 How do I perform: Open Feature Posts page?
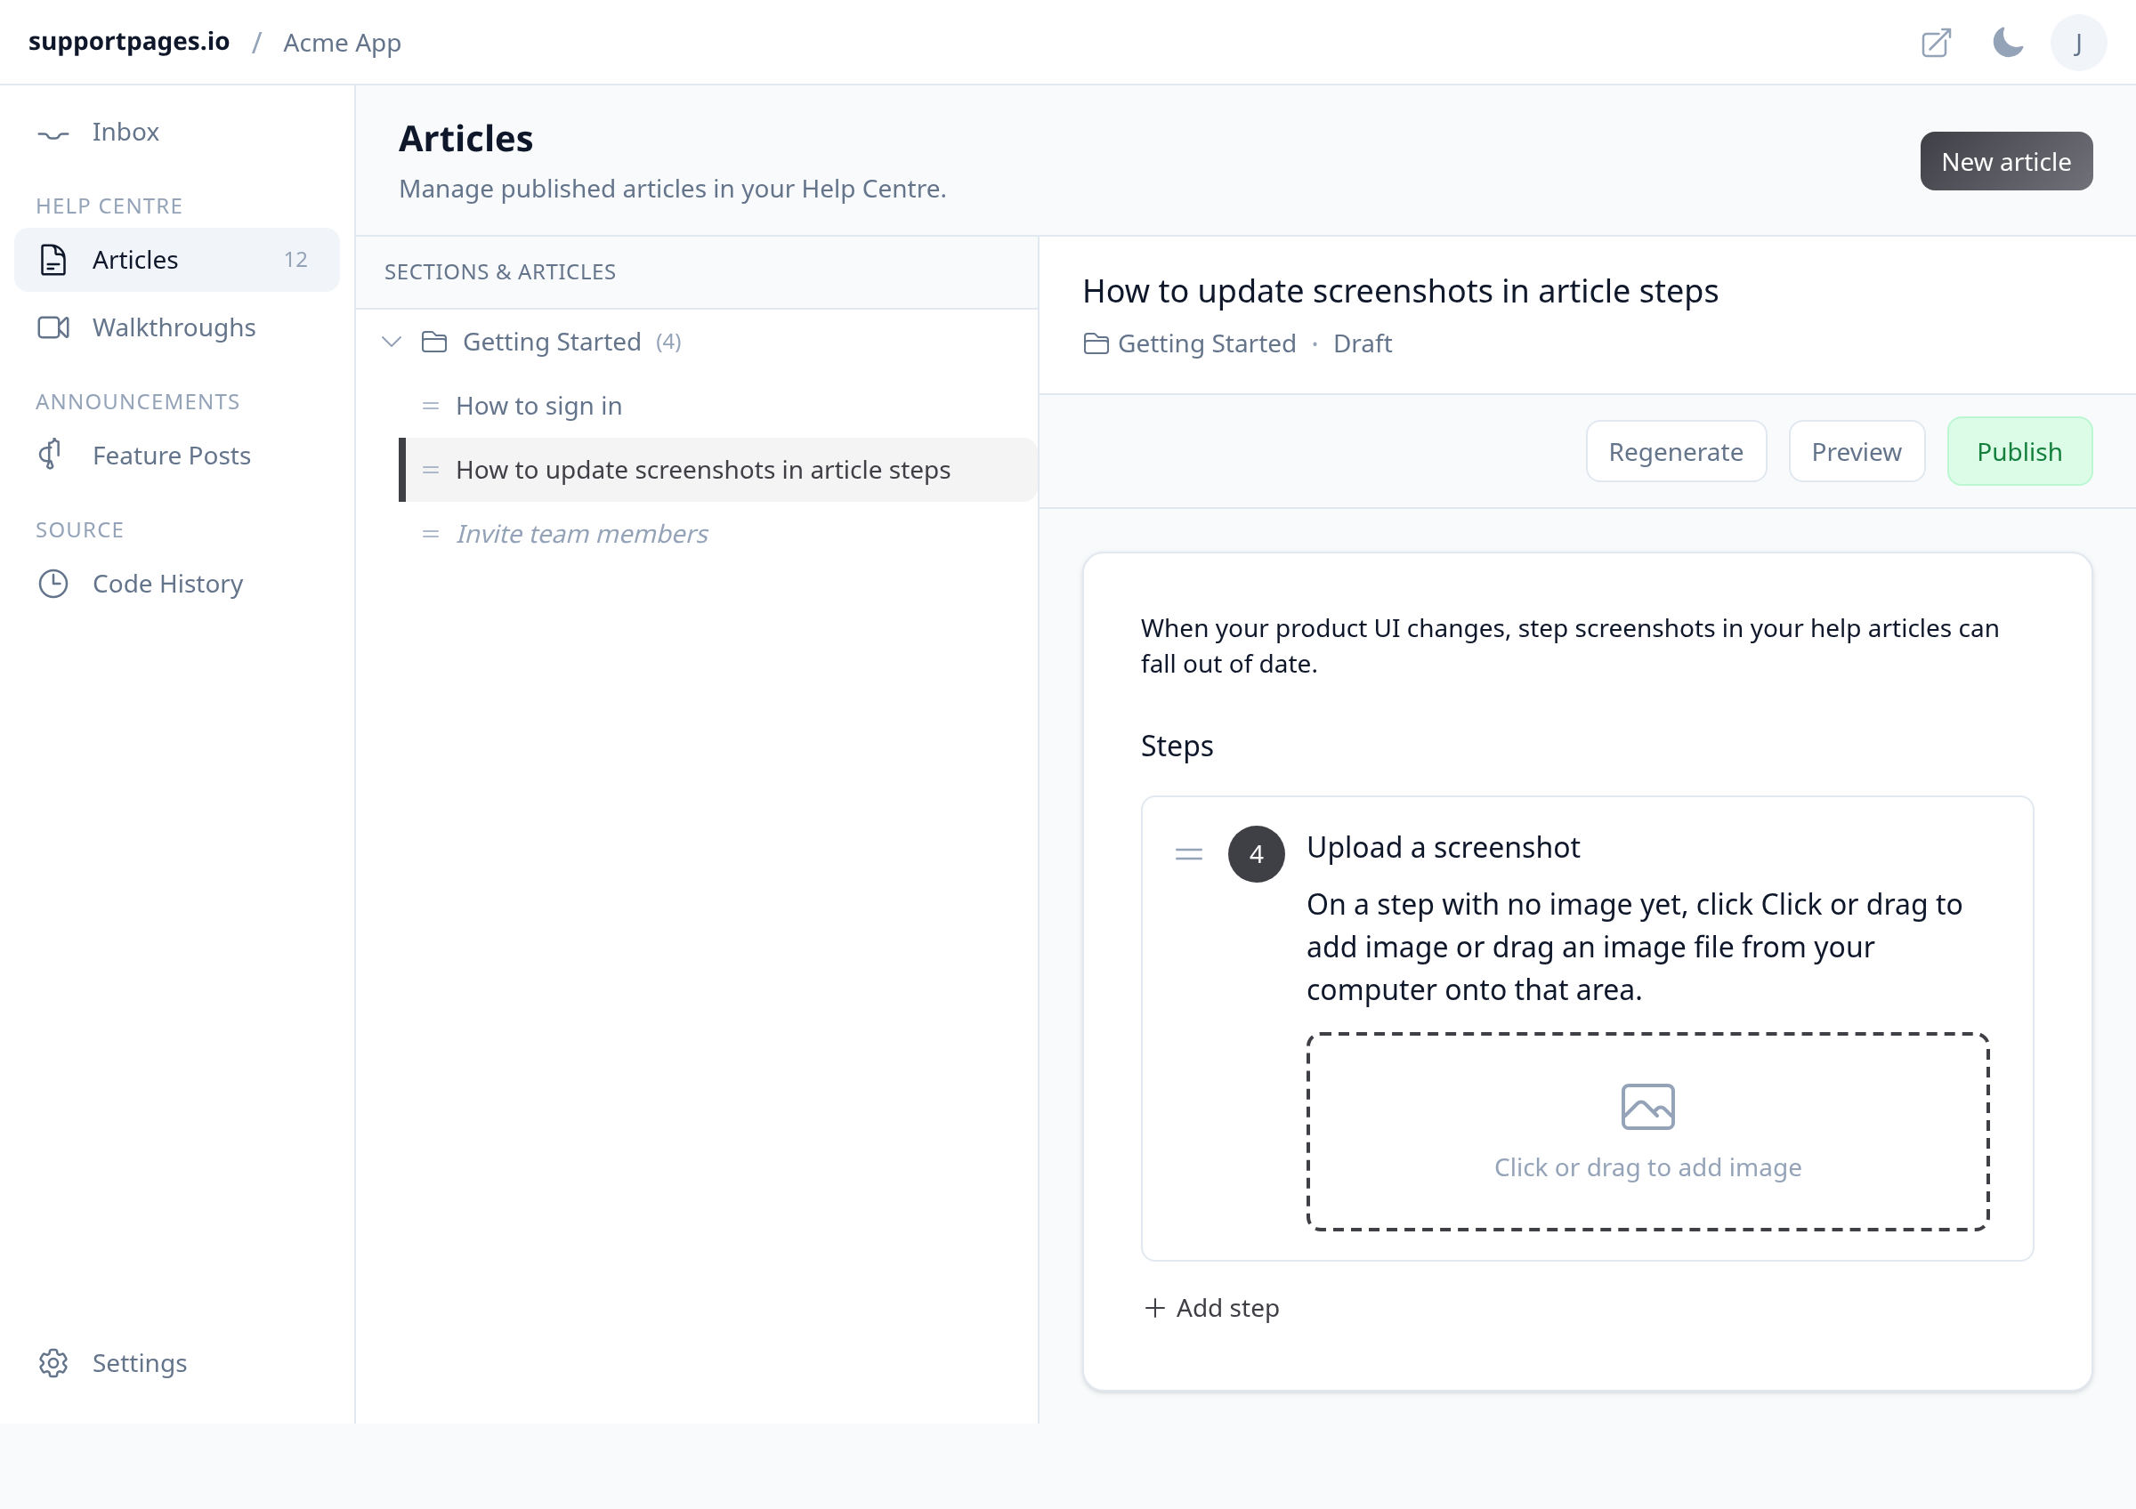pos(177,456)
